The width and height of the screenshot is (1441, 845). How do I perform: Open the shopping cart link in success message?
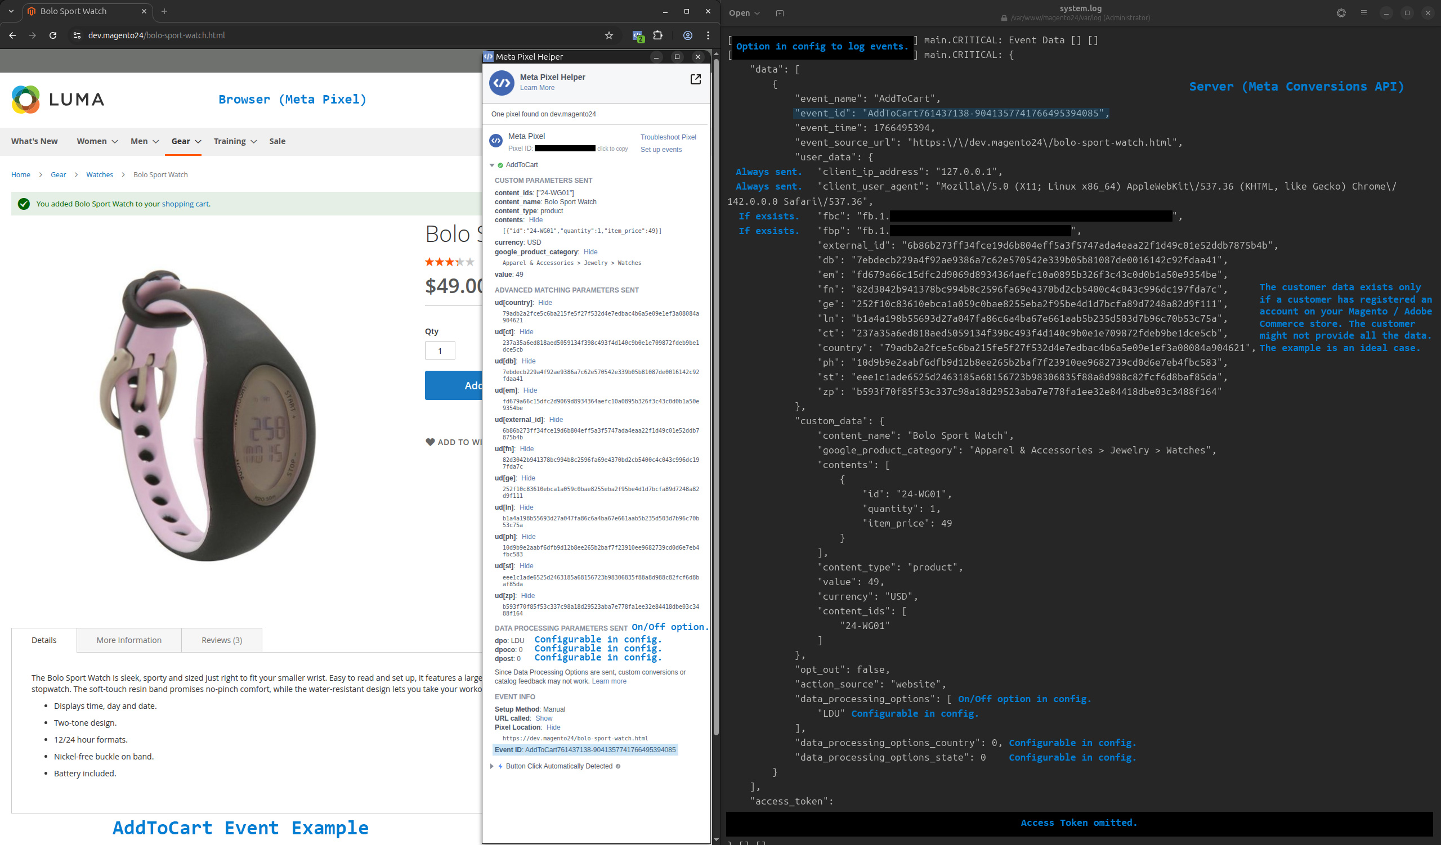tap(184, 204)
